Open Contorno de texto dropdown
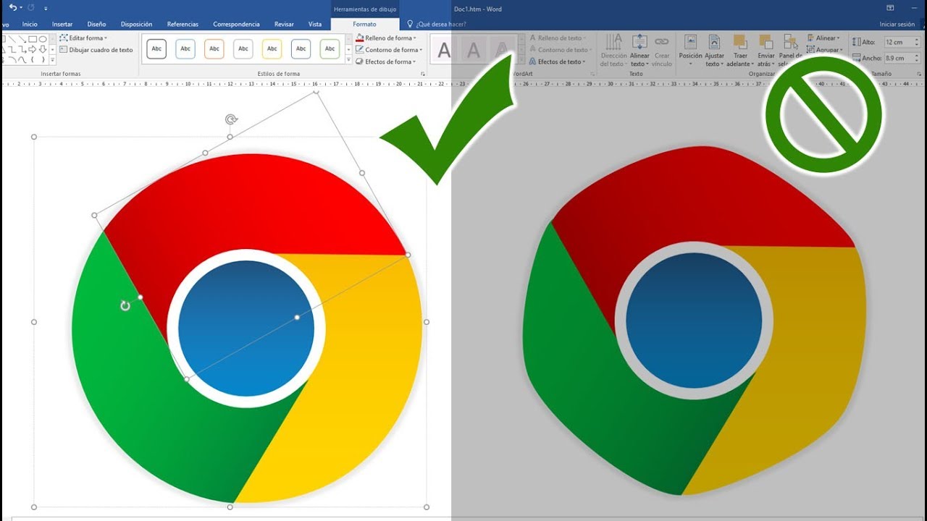 [x=560, y=50]
